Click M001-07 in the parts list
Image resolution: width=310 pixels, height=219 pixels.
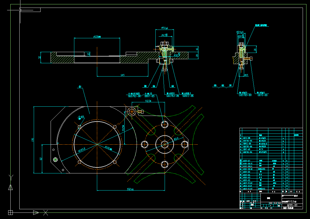(x=247, y=161)
